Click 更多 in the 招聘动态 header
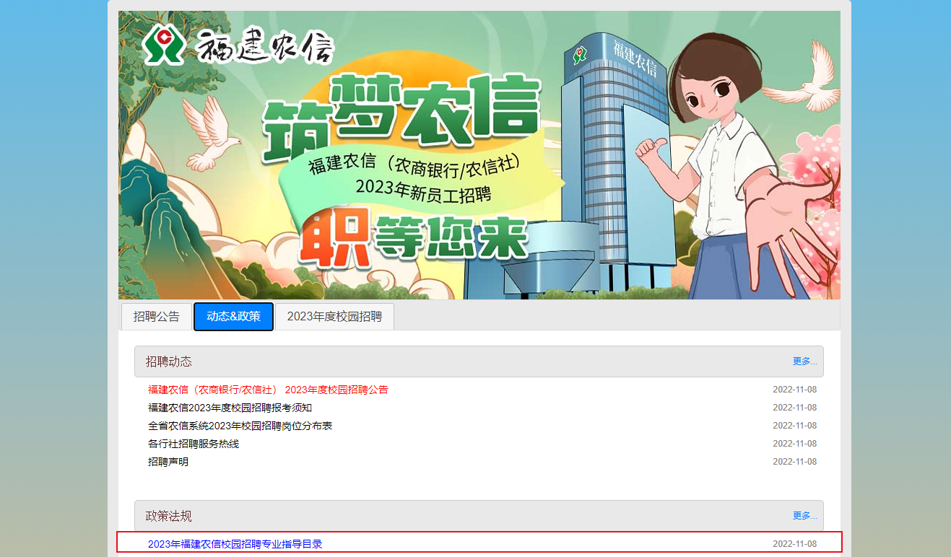Screen dimensions: 951x557 [804, 361]
